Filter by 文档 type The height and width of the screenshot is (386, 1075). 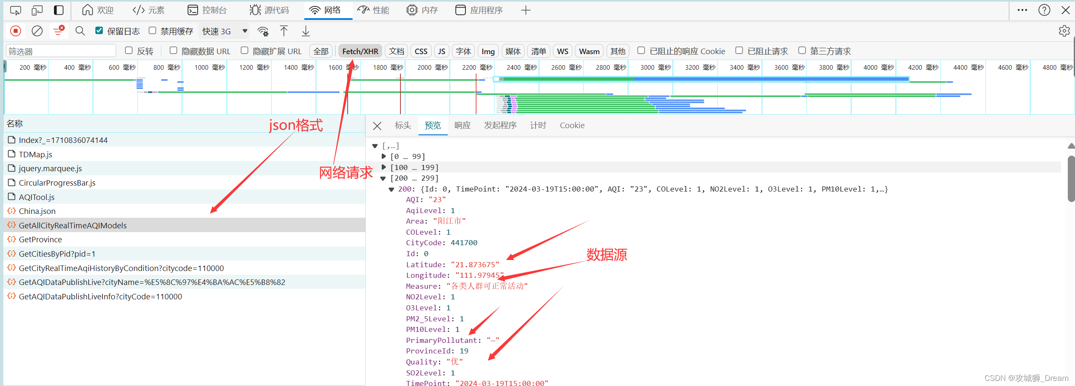(x=397, y=51)
